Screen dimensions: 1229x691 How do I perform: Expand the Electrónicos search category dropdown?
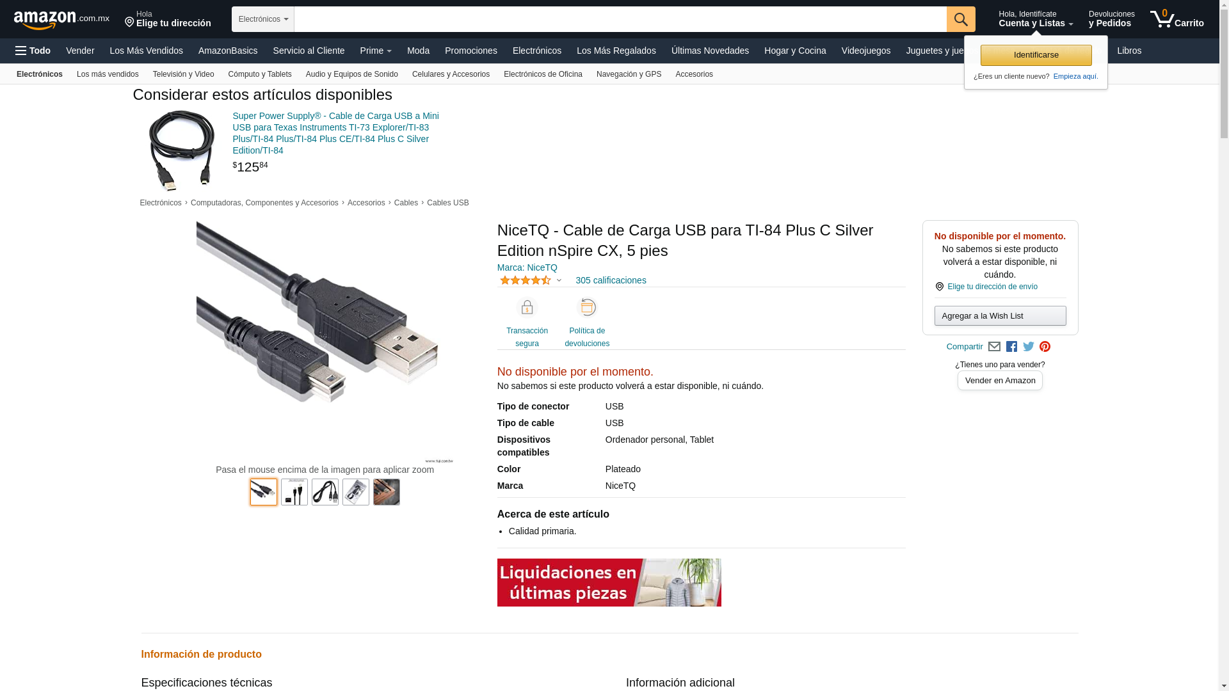coord(263,19)
